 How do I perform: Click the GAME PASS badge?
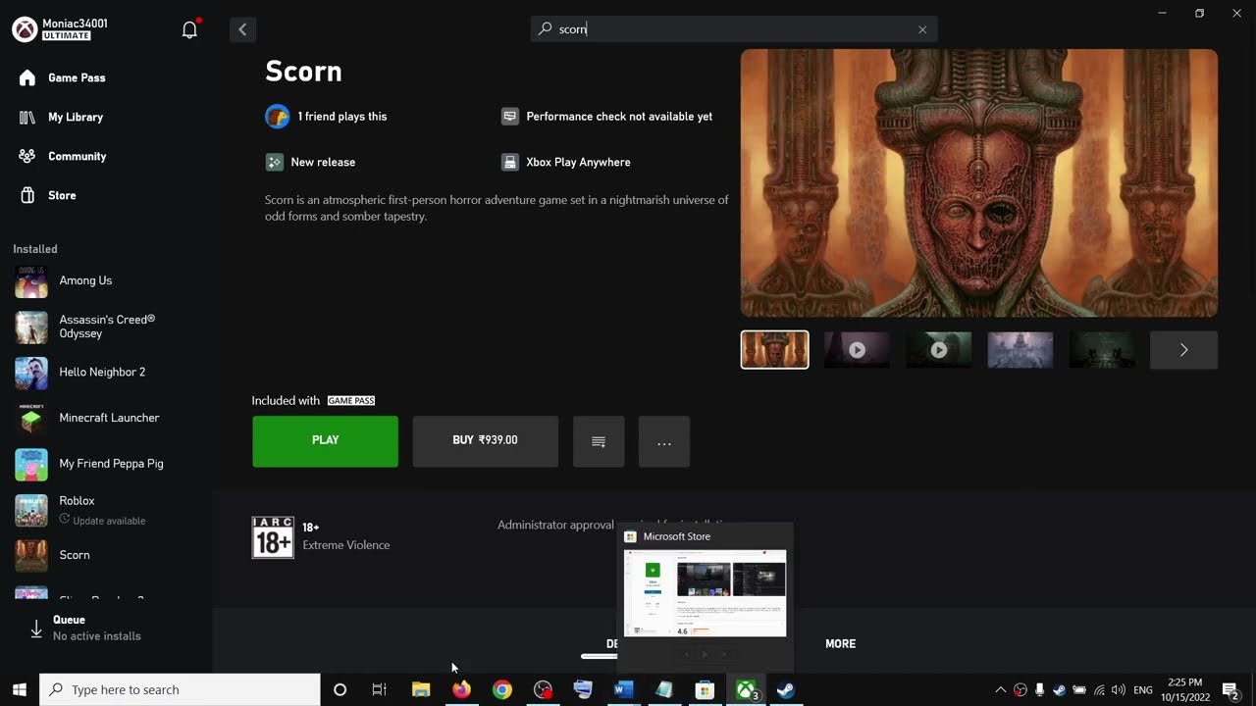[x=351, y=401]
